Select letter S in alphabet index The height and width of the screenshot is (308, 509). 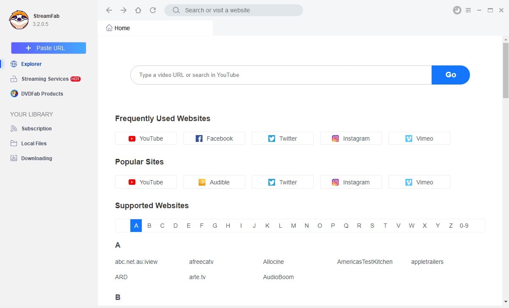click(372, 226)
